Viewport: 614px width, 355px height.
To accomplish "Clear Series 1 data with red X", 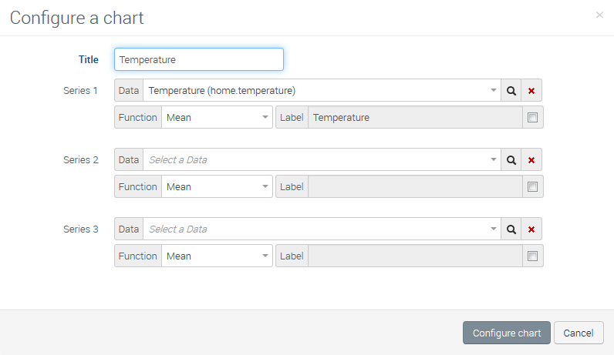I will [x=531, y=91].
